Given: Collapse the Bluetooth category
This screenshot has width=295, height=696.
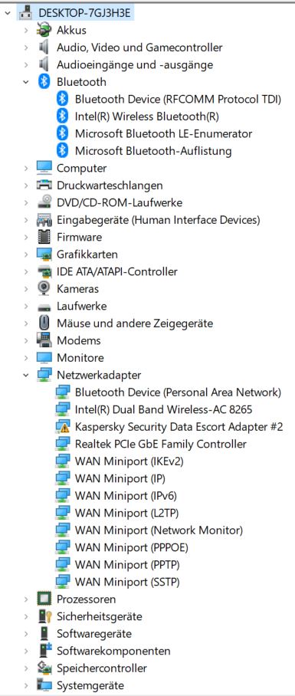Looking at the screenshot, I should coord(26,82).
